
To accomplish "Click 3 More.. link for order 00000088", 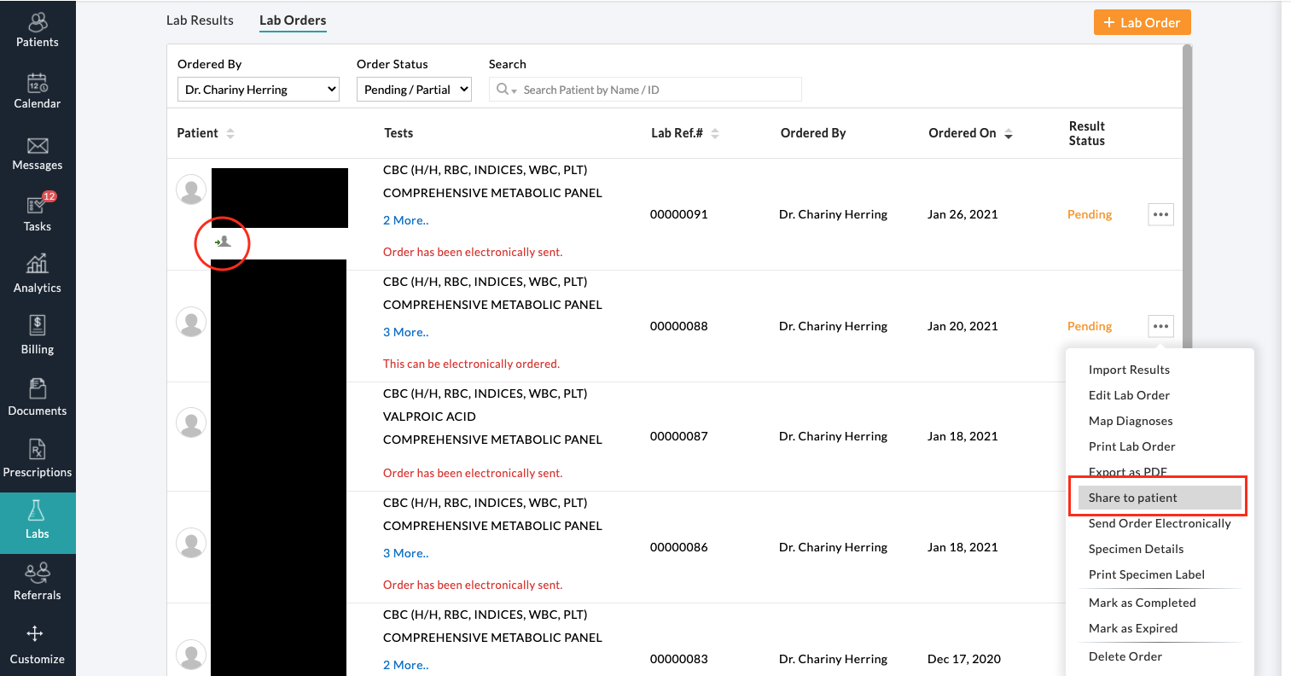I will tap(406, 332).
